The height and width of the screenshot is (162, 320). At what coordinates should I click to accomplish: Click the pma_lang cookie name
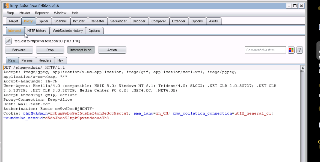click(143, 113)
